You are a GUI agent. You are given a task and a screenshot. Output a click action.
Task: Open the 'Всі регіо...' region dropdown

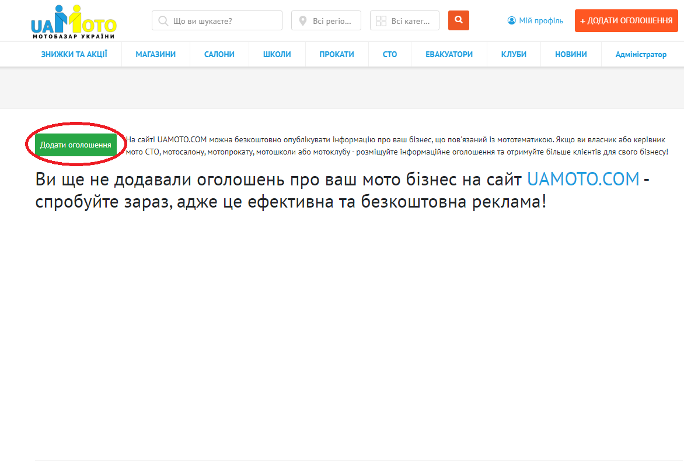click(326, 20)
